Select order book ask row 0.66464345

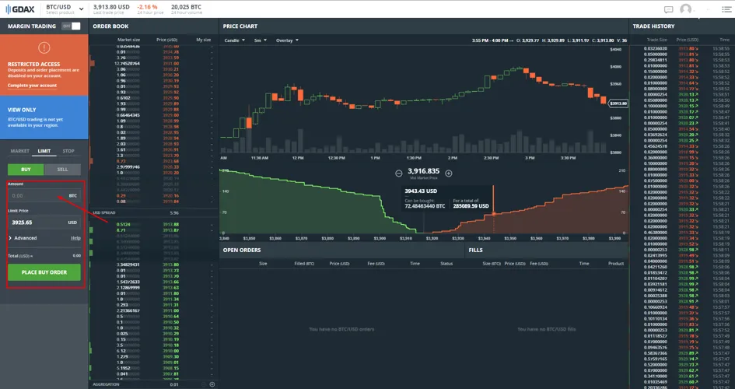click(153, 115)
